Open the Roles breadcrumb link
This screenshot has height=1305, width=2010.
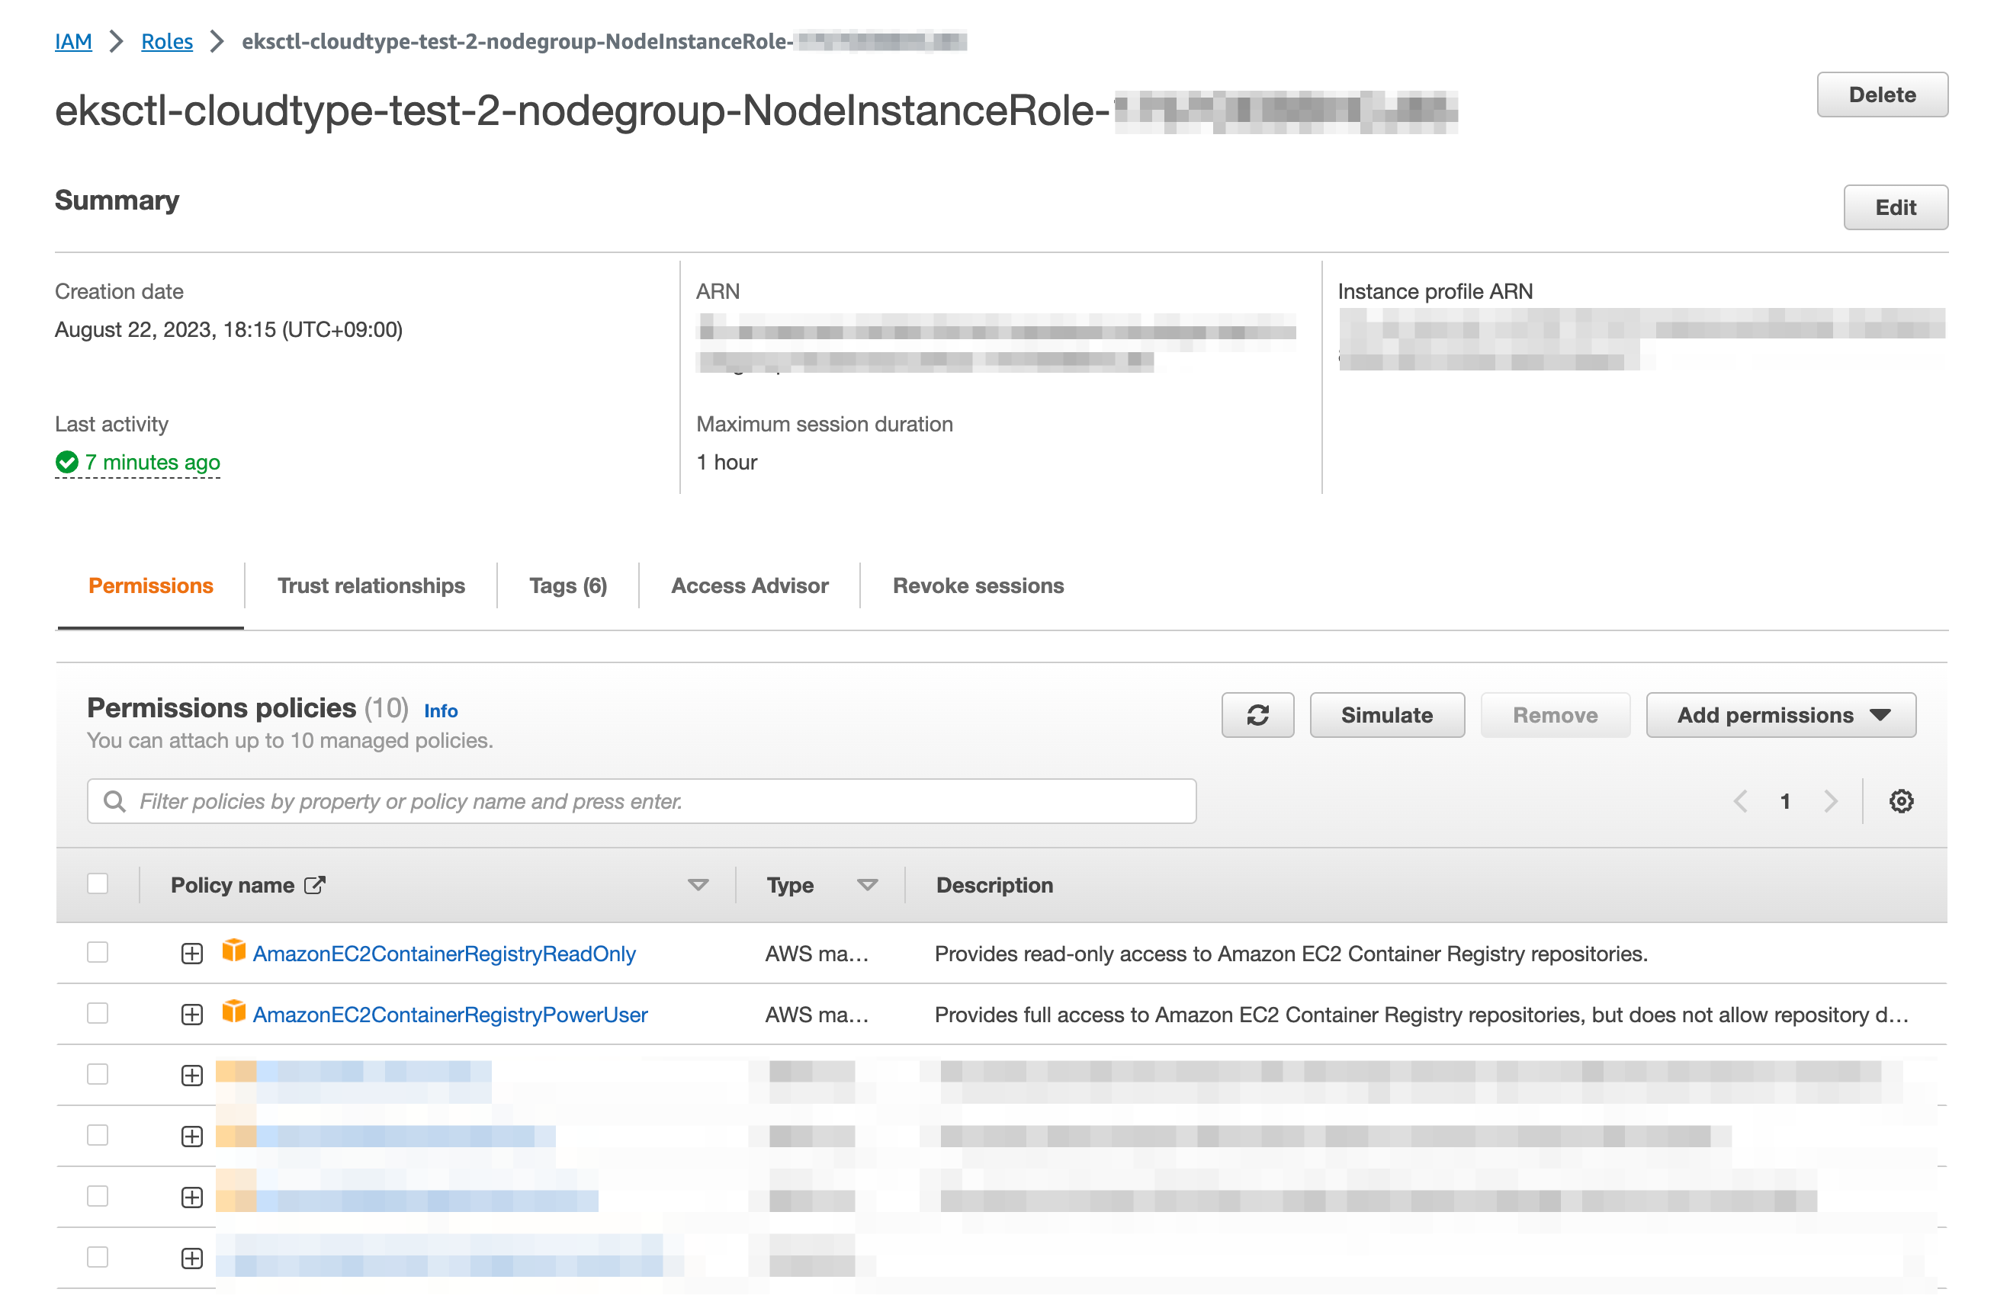click(x=166, y=40)
